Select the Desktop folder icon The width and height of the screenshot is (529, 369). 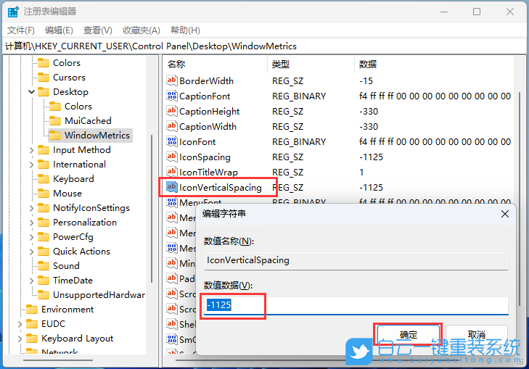(44, 92)
